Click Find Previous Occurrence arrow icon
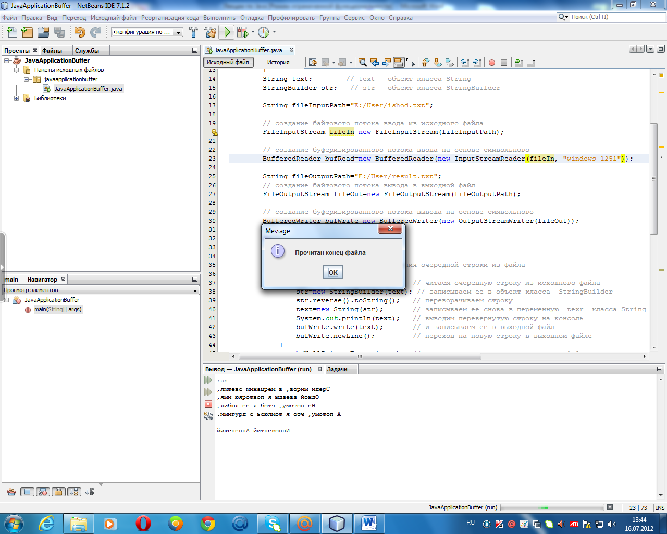The width and height of the screenshot is (667, 534). (375, 63)
